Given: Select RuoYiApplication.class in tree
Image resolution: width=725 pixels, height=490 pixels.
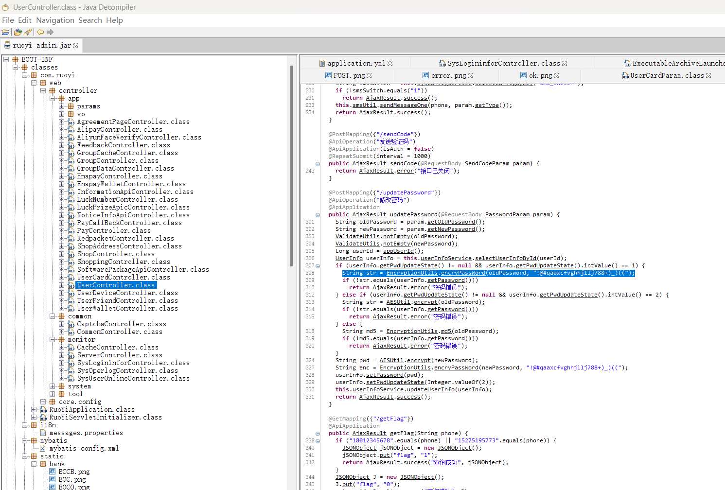Looking at the screenshot, I should click(x=92, y=410).
